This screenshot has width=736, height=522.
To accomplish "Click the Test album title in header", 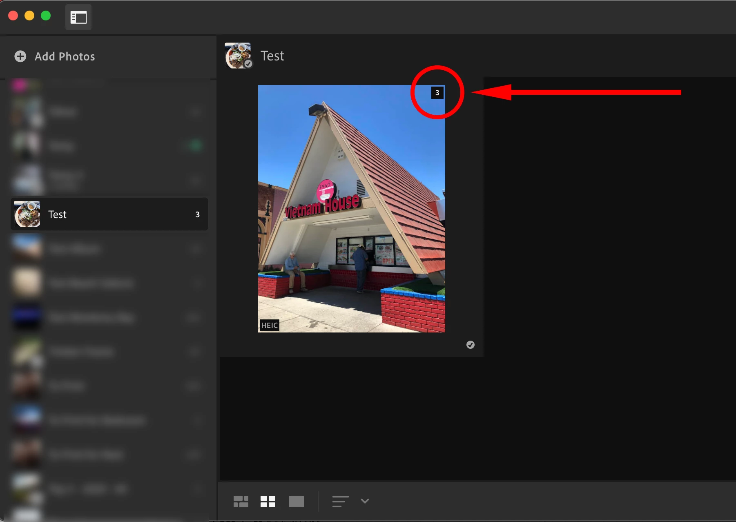I will [272, 56].
